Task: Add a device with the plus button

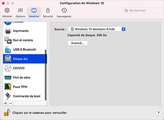Action: 6,103
